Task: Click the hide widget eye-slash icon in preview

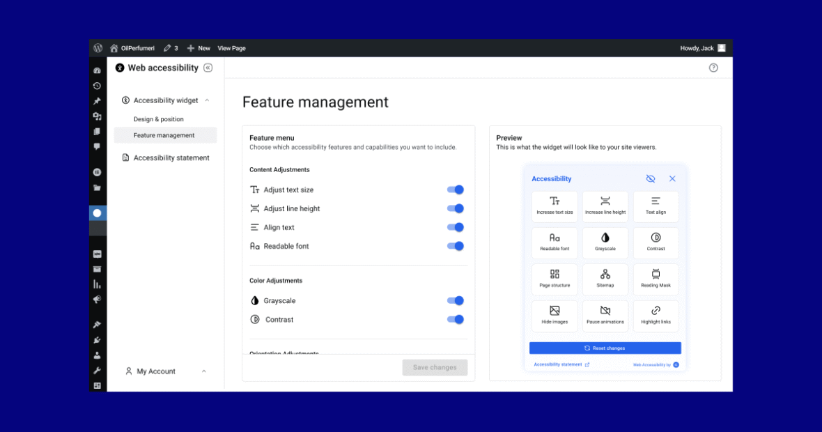Action: coord(651,179)
